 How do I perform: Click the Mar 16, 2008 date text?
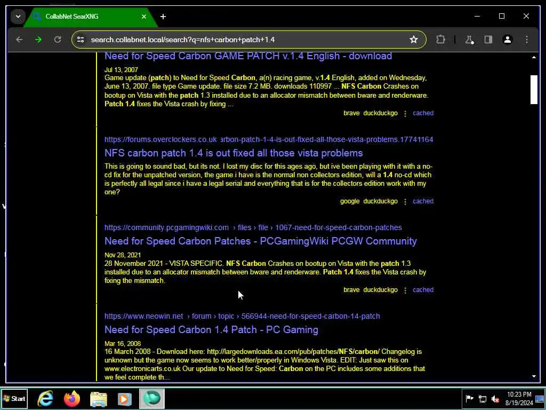(123, 344)
